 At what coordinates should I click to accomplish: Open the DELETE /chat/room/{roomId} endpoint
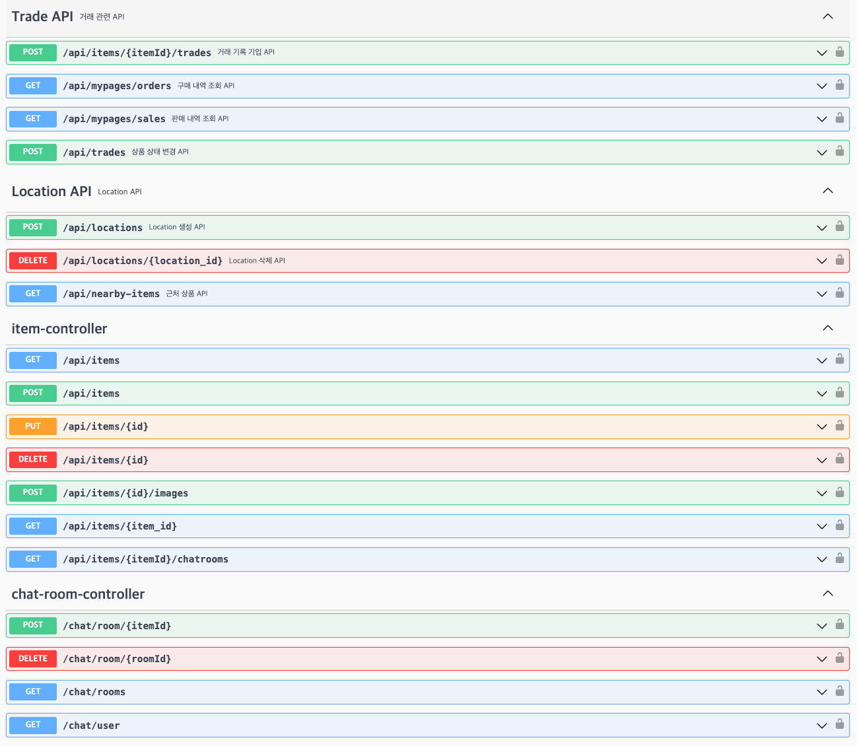396,658
